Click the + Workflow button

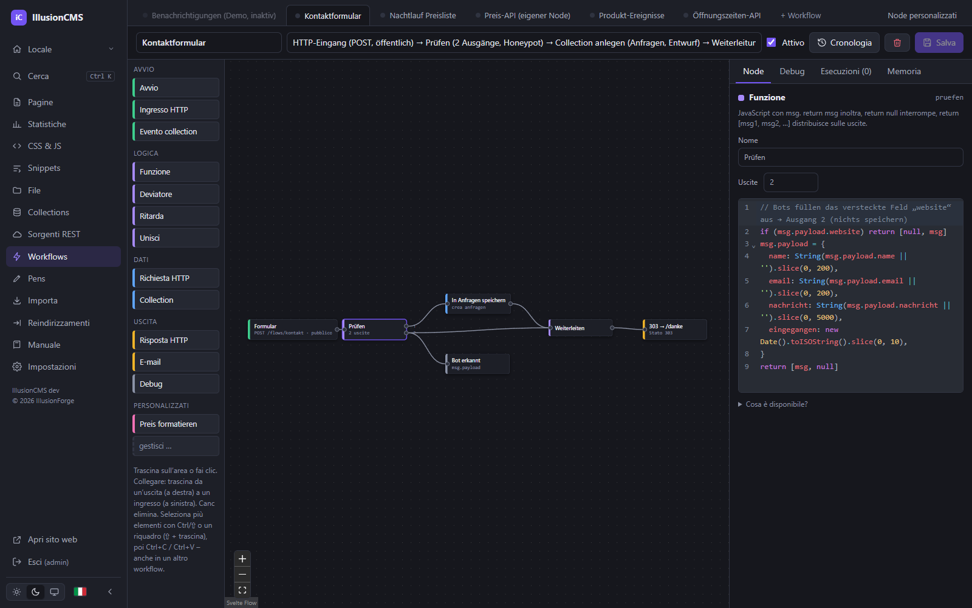pyautogui.click(x=801, y=15)
